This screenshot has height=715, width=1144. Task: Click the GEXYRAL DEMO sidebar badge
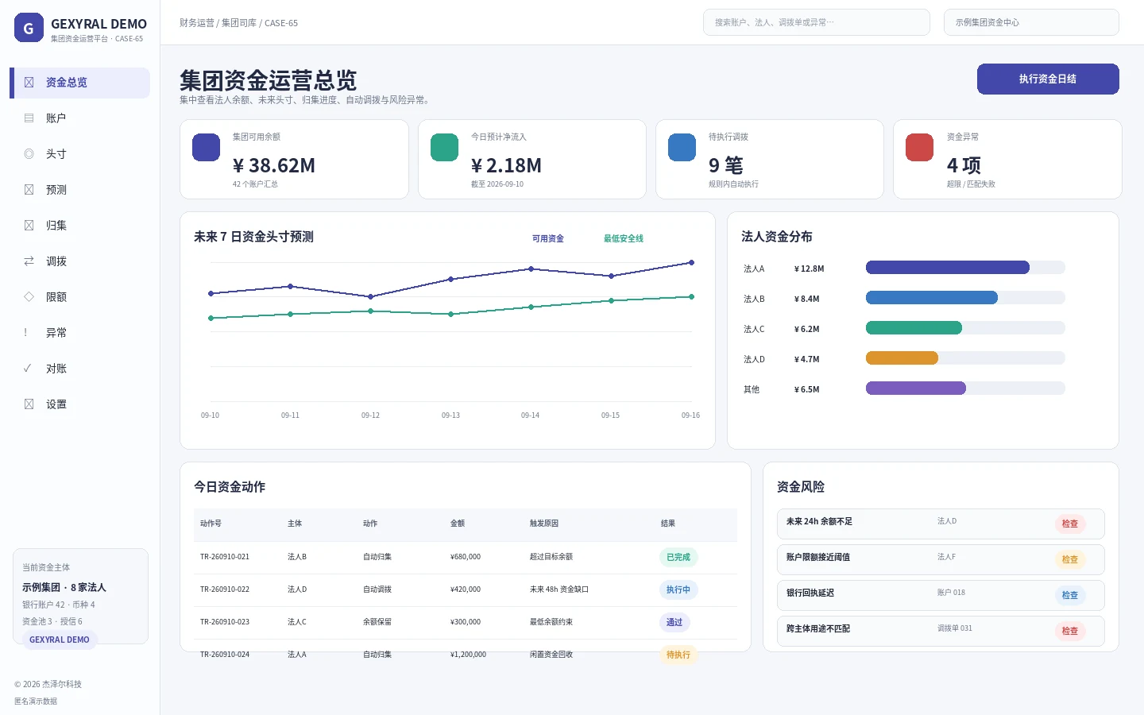60,640
